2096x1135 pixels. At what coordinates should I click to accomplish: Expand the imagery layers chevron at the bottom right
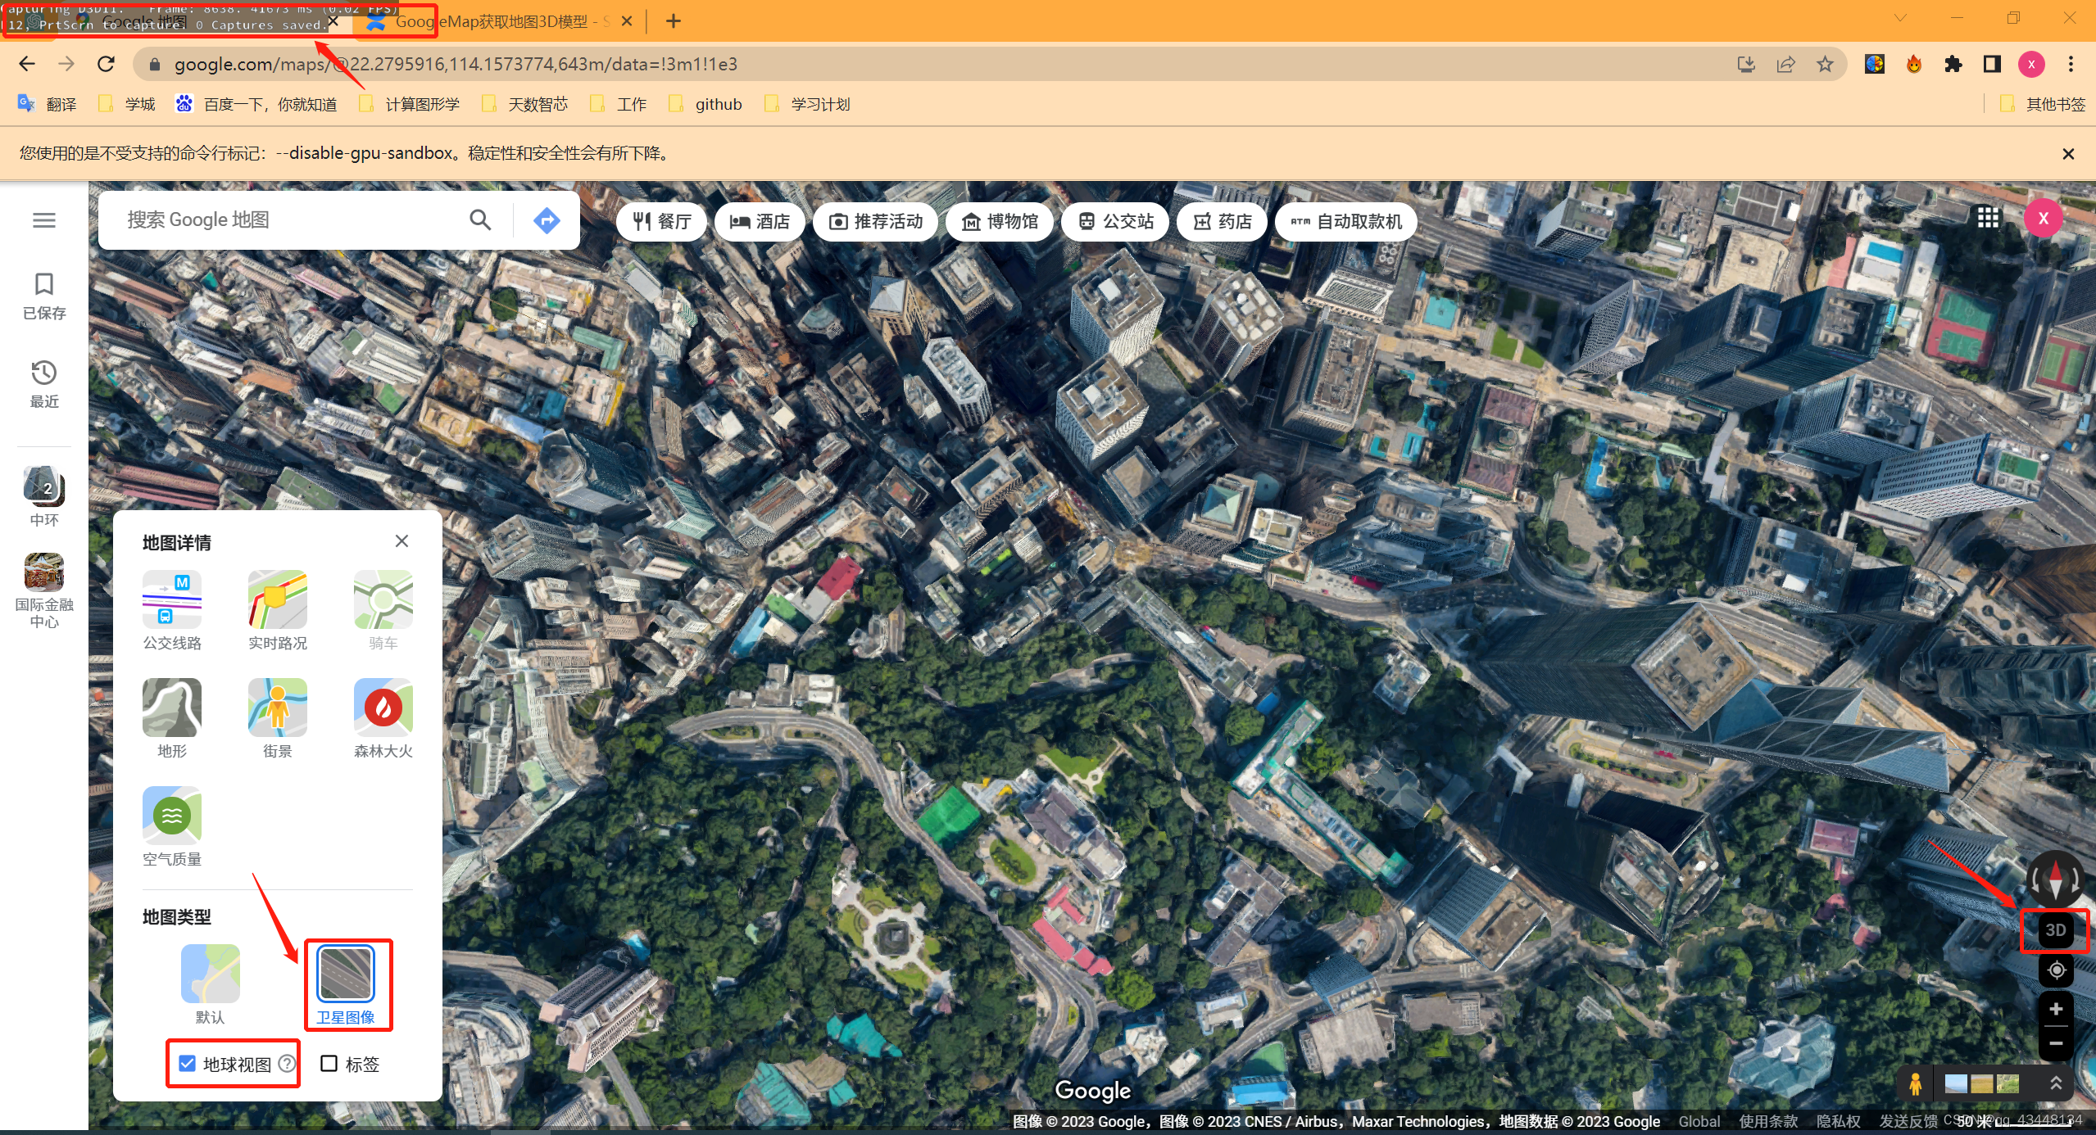pyautogui.click(x=2056, y=1083)
